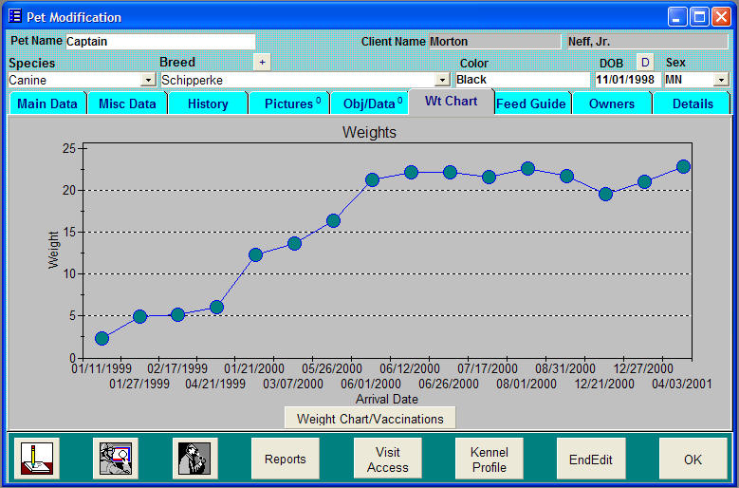Switch to the Main Data tab
The height and width of the screenshot is (488, 739).
click(x=47, y=103)
